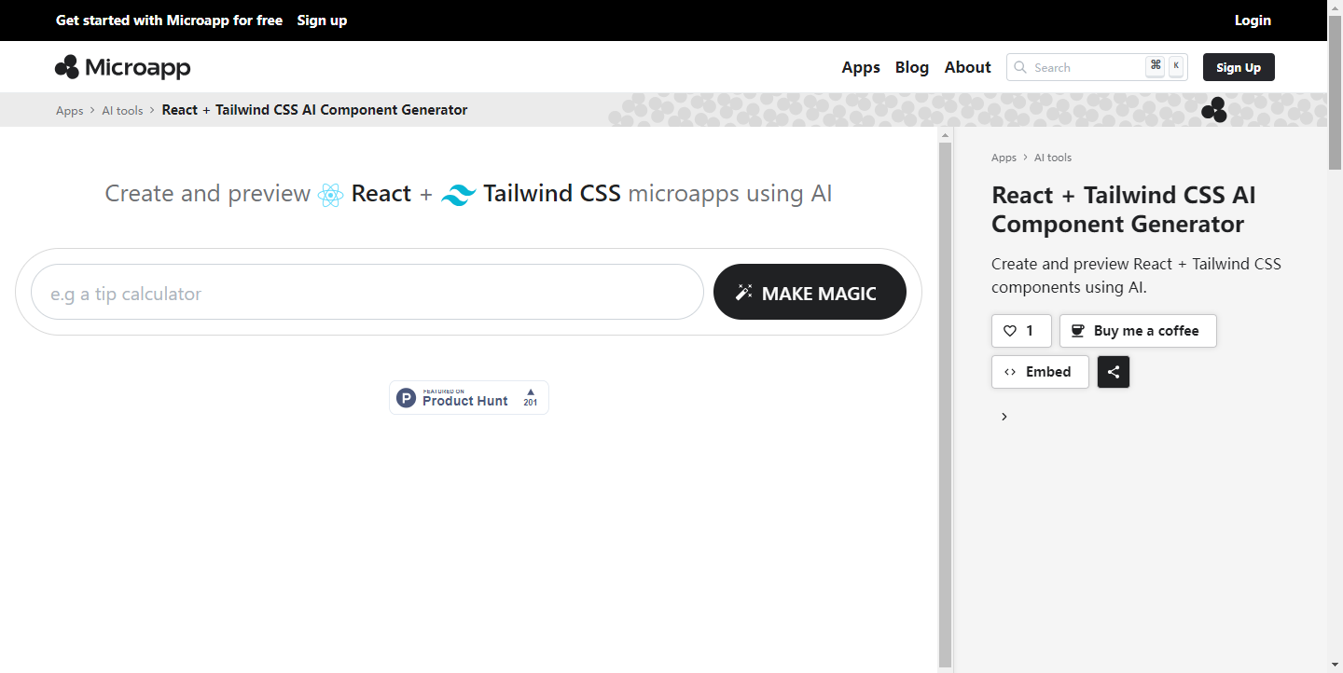Click the K keyboard shortcut key badge
The width and height of the screenshot is (1343, 673).
(x=1176, y=66)
